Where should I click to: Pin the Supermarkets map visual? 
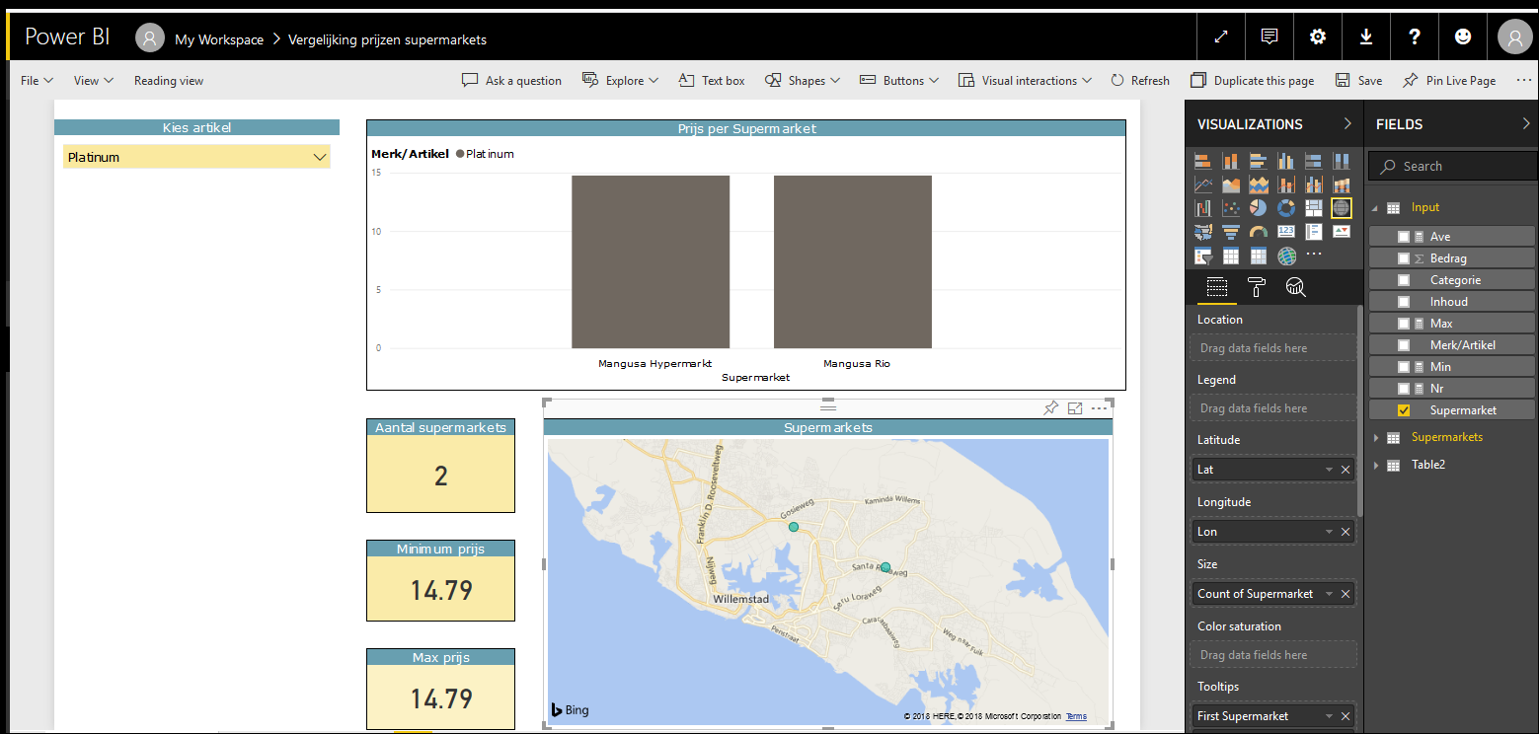[1051, 408]
